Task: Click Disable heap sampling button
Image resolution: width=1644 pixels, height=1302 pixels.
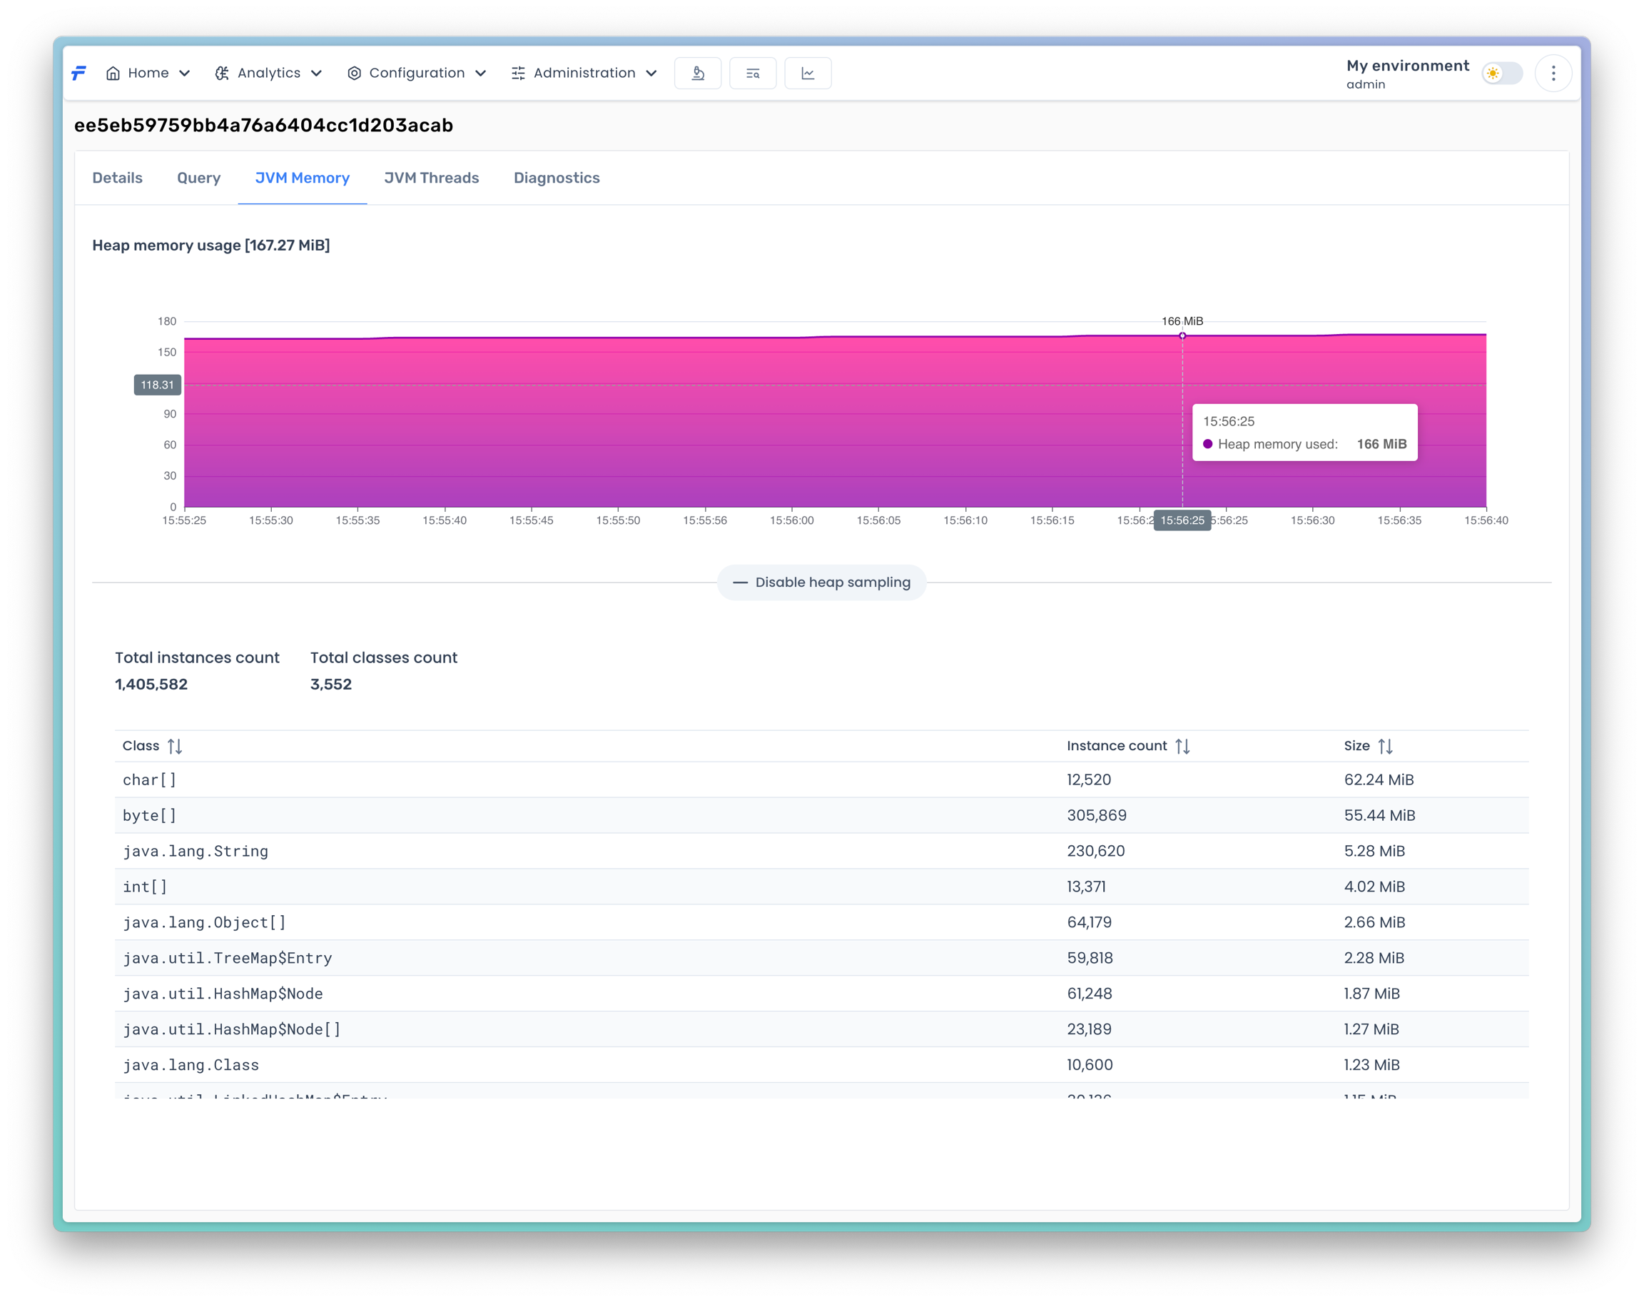Action: pos(821,582)
